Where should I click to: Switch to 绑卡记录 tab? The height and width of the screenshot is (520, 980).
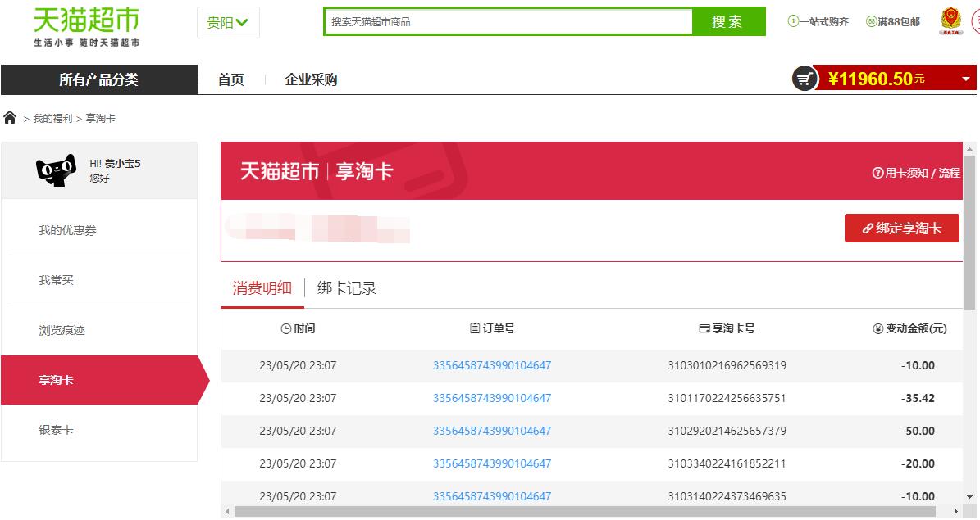click(347, 287)
